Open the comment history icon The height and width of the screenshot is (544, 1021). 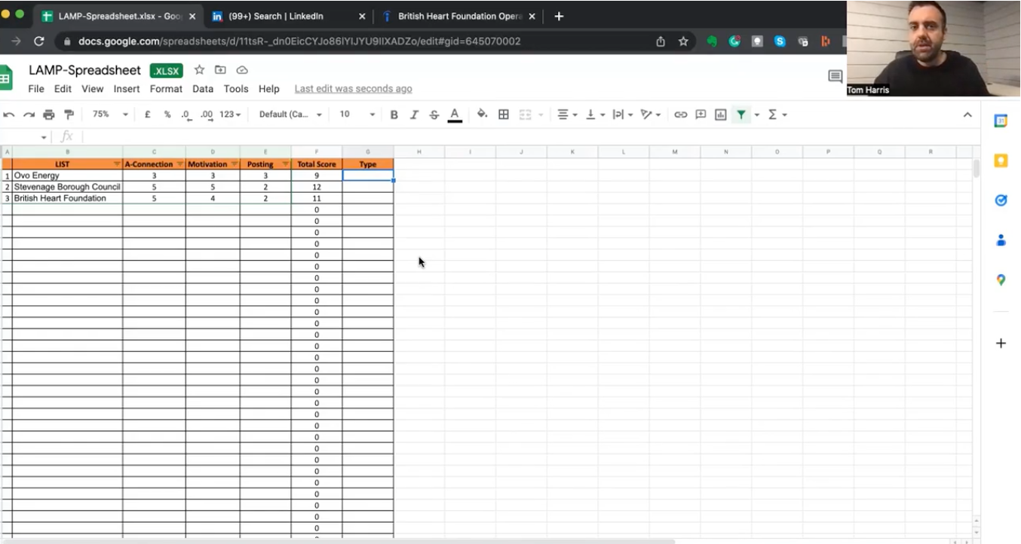(x=836, y=76)
